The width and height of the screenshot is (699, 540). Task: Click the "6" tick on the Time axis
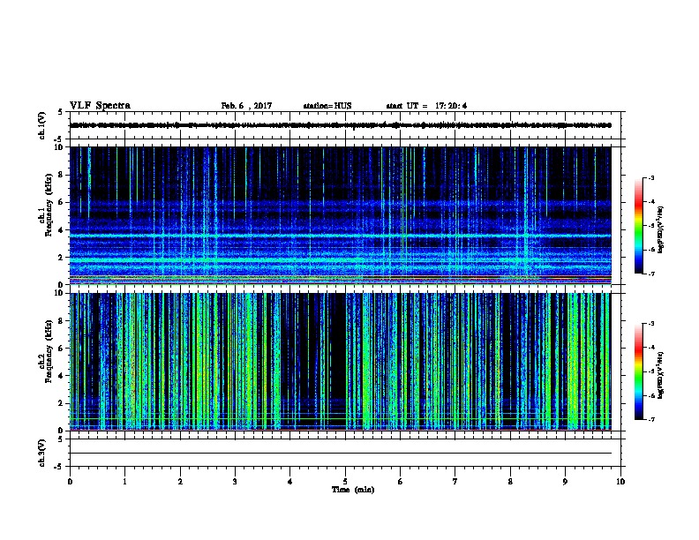(401, 482)
